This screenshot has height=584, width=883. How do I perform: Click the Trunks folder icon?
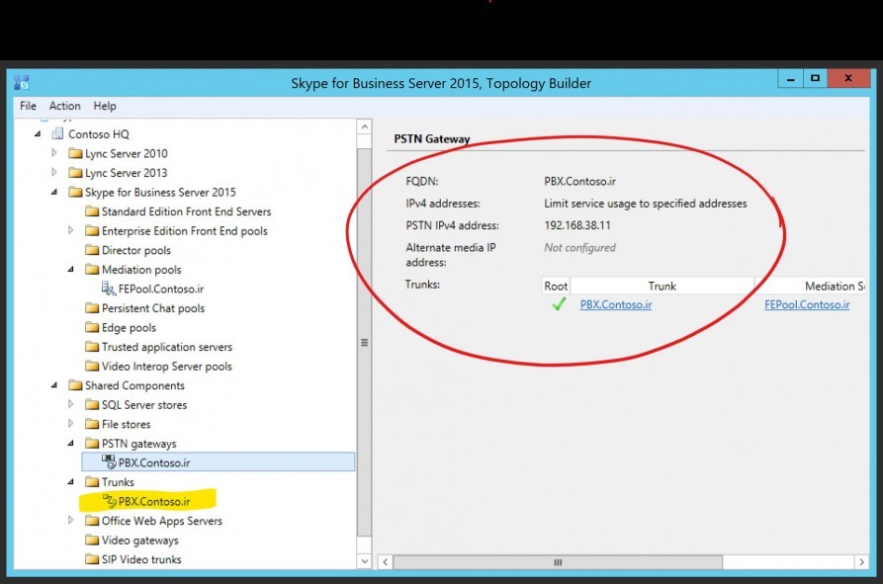tap(92, 482)
